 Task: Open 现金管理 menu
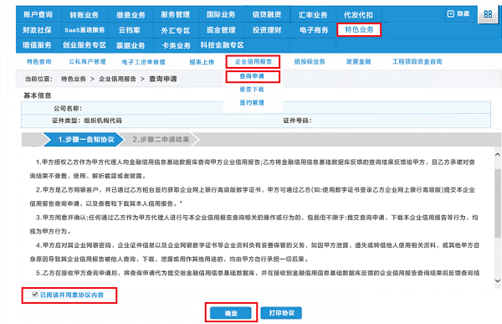tap(221, 30)
